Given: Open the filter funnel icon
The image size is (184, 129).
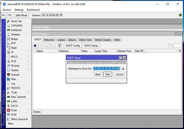Looking at the screenshot, I should tap(60, 46).
